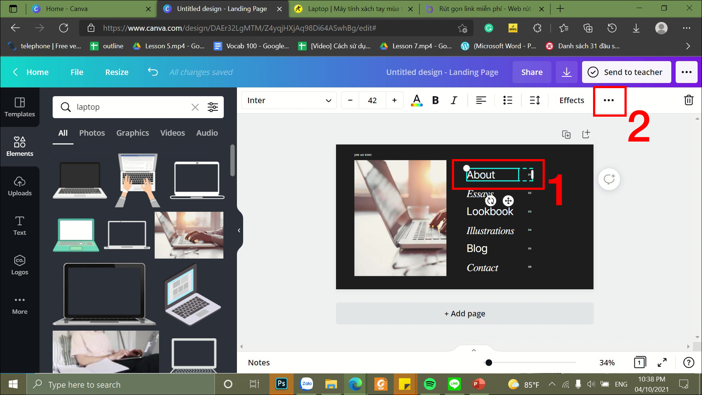Click the more options ellipsis icon

609,100
